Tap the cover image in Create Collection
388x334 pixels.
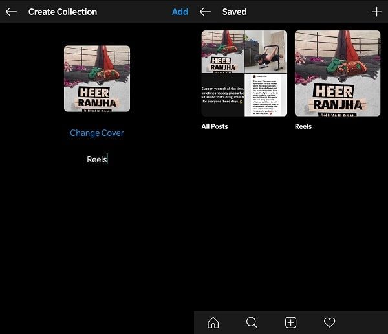pos(97,78)
